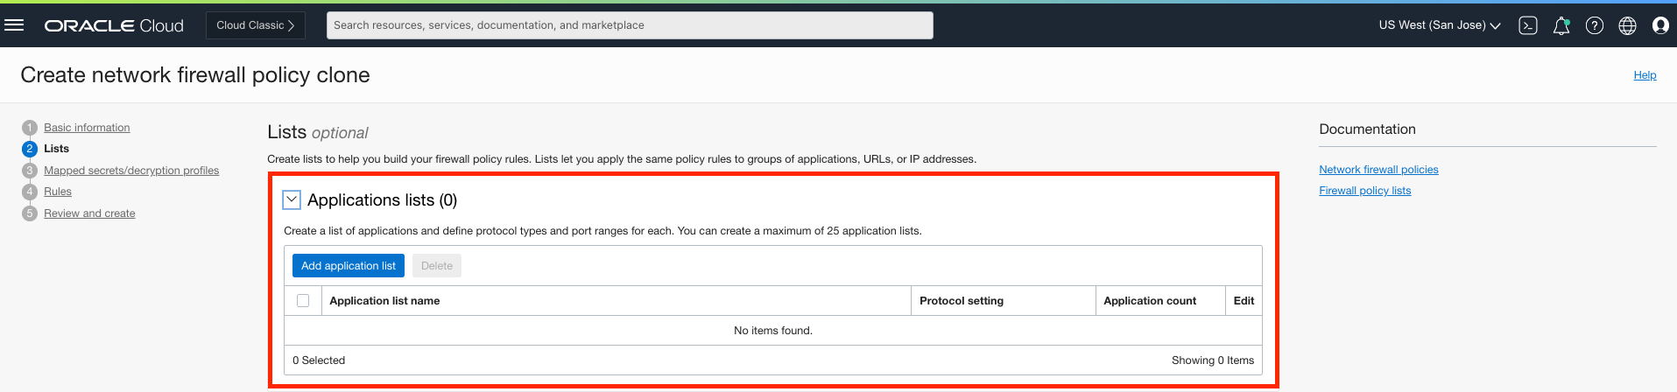Go to Basic information step
Viewport: 1677px width, 392px height.
pos(87,128)
